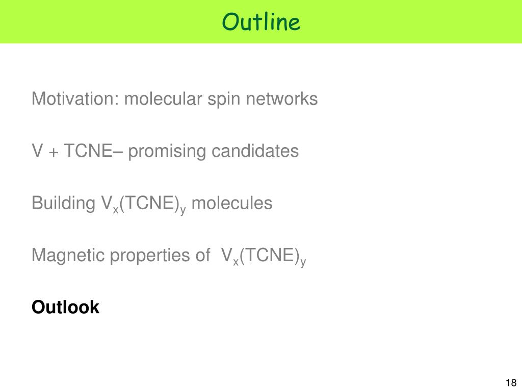Click the green "Outline" slide title
This screenshot has width=522, height=391.
[x=261, y=22]
